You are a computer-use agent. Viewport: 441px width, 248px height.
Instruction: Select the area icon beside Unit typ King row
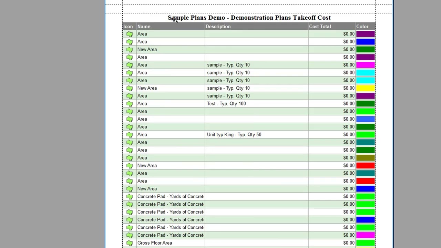[130, 135]
